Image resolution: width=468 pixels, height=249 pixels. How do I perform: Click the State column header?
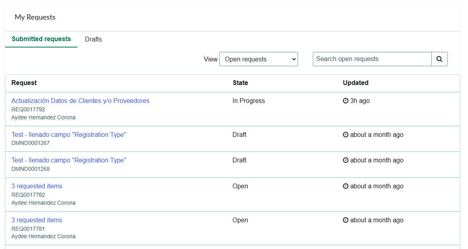click(x=240, y=83)
